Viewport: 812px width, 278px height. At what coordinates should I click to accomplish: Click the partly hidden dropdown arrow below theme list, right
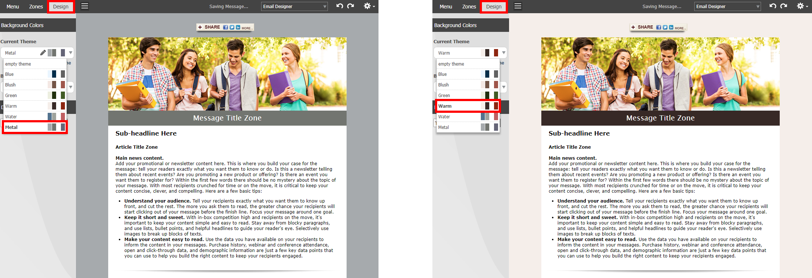tap(504, 87)
